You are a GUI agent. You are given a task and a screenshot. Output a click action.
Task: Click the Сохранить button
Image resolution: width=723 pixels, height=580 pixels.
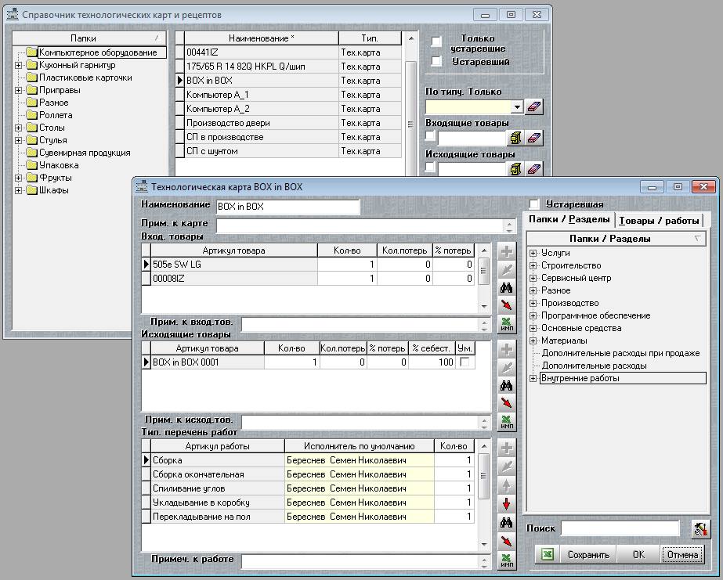pyautogui.click(x=588, y=555)
